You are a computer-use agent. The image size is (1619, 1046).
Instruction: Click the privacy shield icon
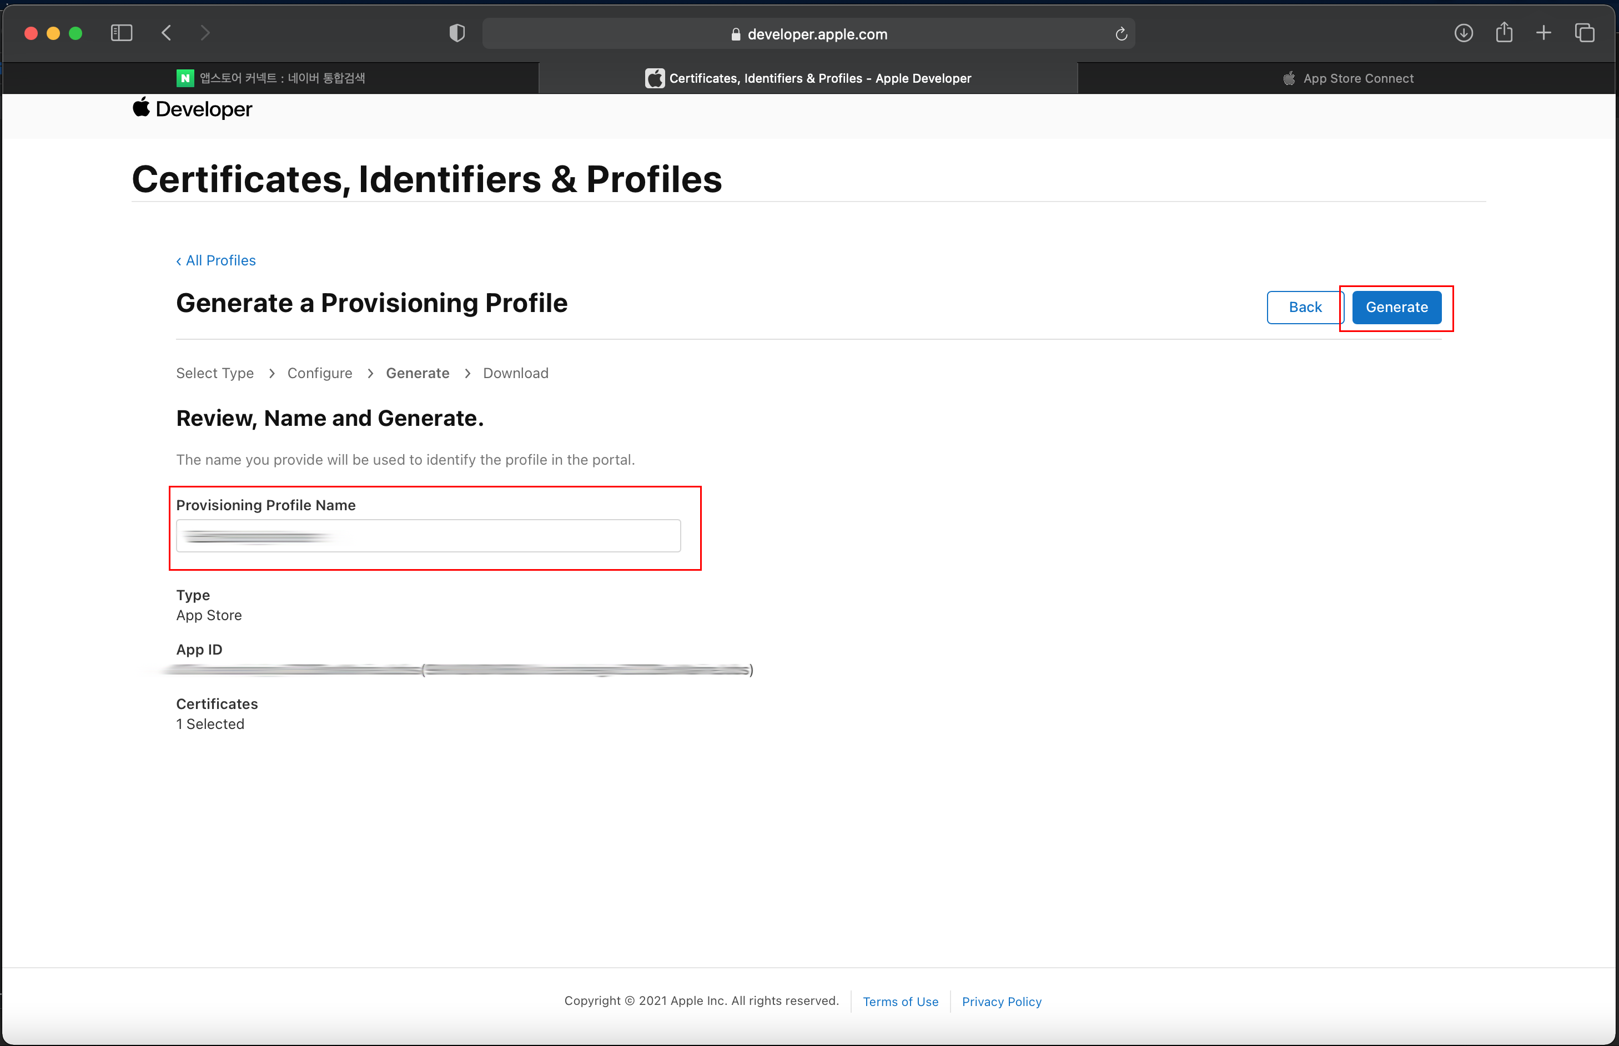pyautogui.click(x=457, y=33)
